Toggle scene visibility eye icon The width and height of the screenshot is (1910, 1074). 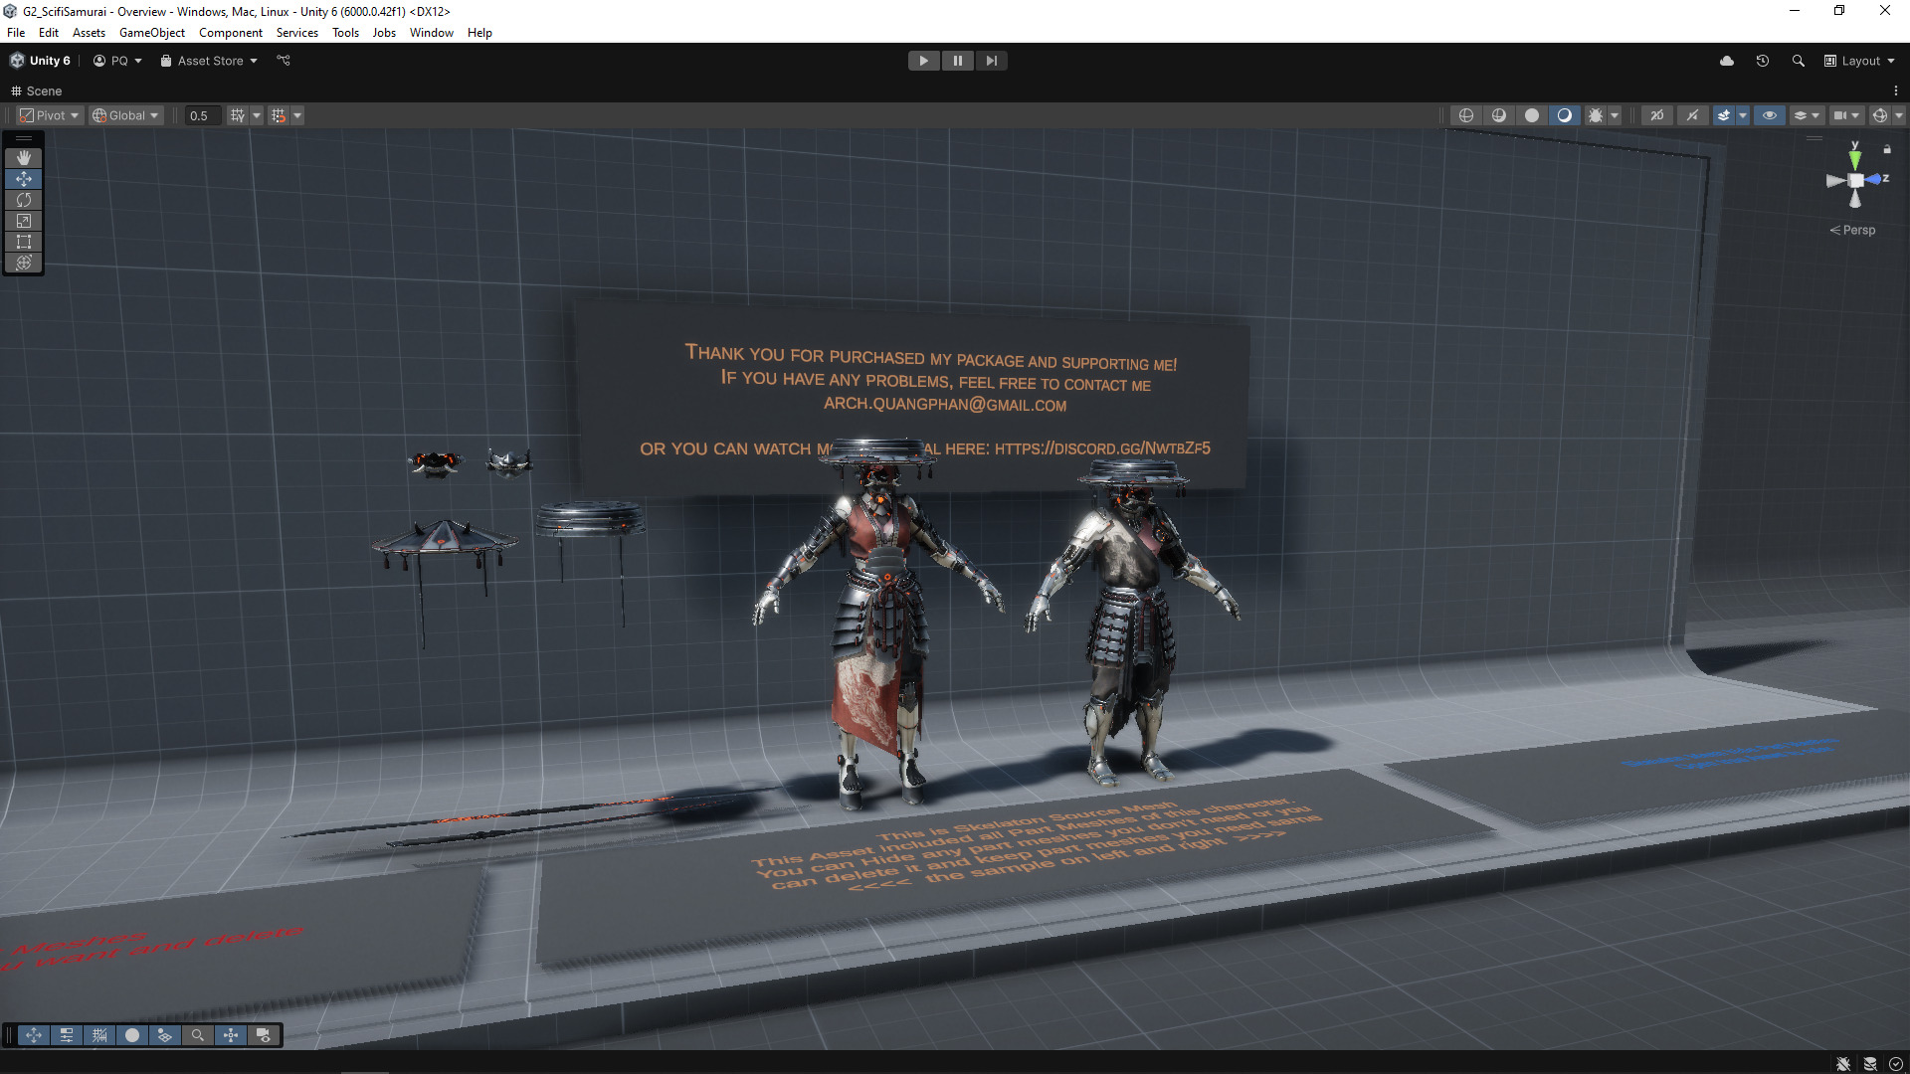pos(1770,115)
